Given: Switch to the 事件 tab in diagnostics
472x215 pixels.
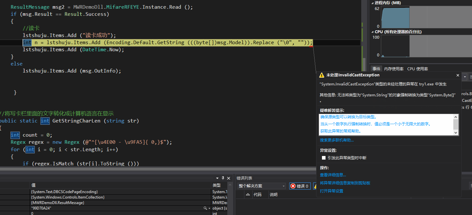Looking at the screenshot, I should click(376, 69).
